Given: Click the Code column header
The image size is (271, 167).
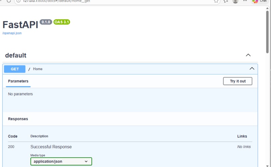Looking at the screenshot, I should (x=13, y=136).
